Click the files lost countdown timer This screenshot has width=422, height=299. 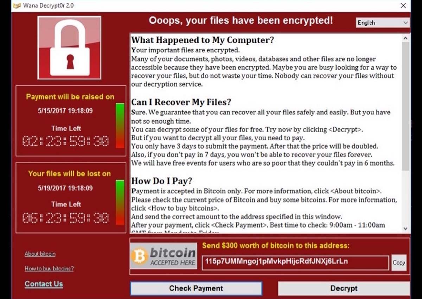coord(66,218)
